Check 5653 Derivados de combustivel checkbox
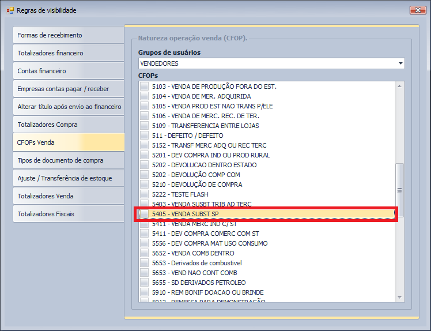431x331 pixels. (x=144, y=263)
